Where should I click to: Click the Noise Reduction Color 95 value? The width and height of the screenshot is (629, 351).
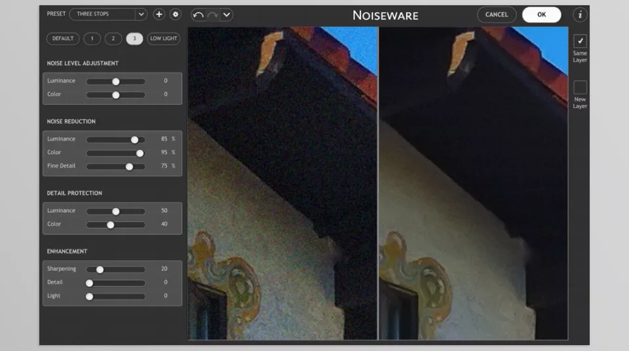click(x=164, y=153)
